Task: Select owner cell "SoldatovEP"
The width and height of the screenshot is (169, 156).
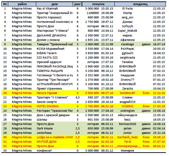Action: pos(127,93)
